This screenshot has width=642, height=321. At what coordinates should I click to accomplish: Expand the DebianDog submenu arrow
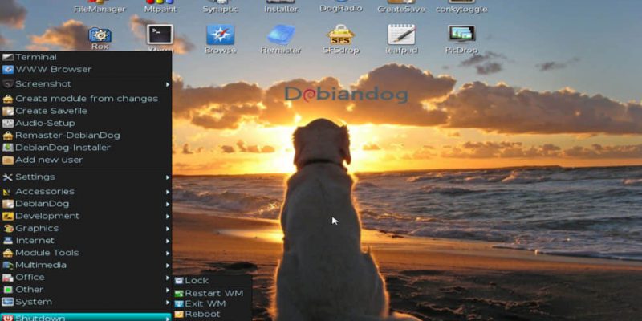[168, 204]
